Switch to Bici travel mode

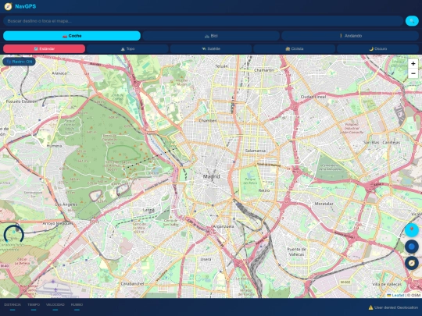coord(211,36)
